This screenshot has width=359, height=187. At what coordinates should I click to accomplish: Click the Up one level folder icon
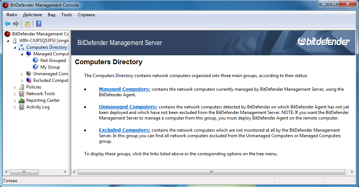pyautogui.click(x=27, y=24)
